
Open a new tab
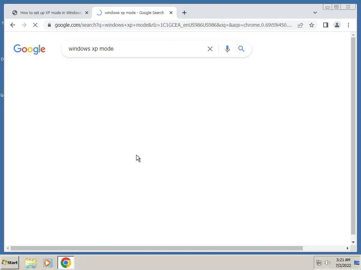pyautogui.click(x=184, y=13)
